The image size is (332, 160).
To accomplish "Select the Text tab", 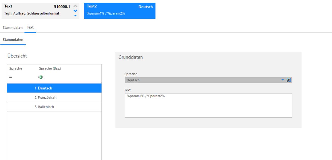I will pyautogui.click(x=30, y=27).
